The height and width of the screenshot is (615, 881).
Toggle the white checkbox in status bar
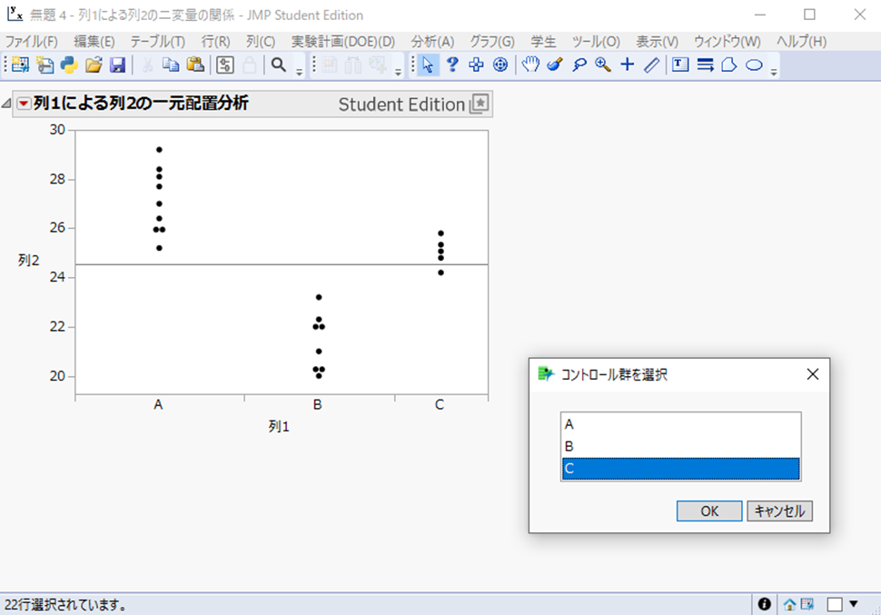[x=834, y=604]
